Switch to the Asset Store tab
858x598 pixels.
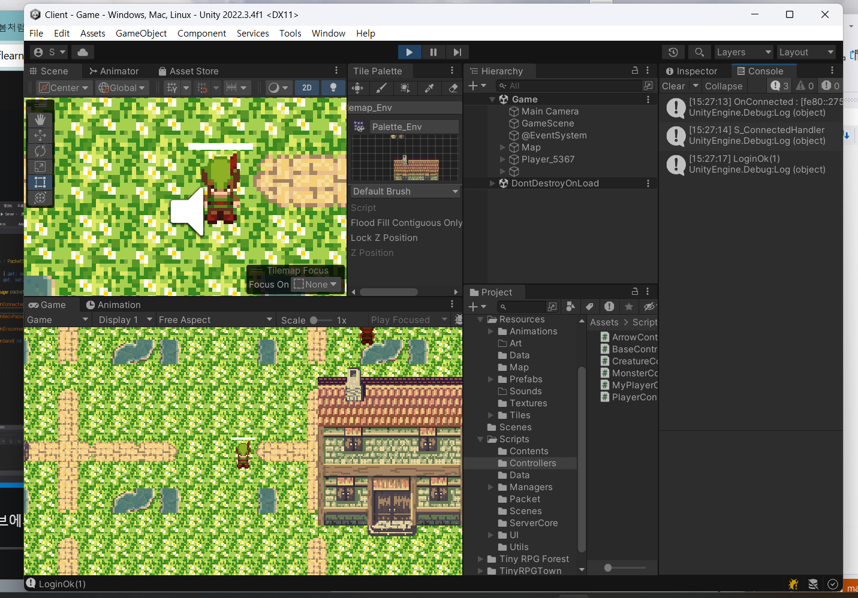tap(188, 71)
